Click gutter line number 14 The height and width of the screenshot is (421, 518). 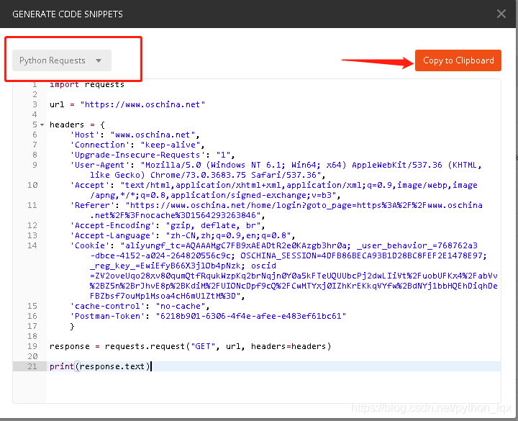(32, 245)
